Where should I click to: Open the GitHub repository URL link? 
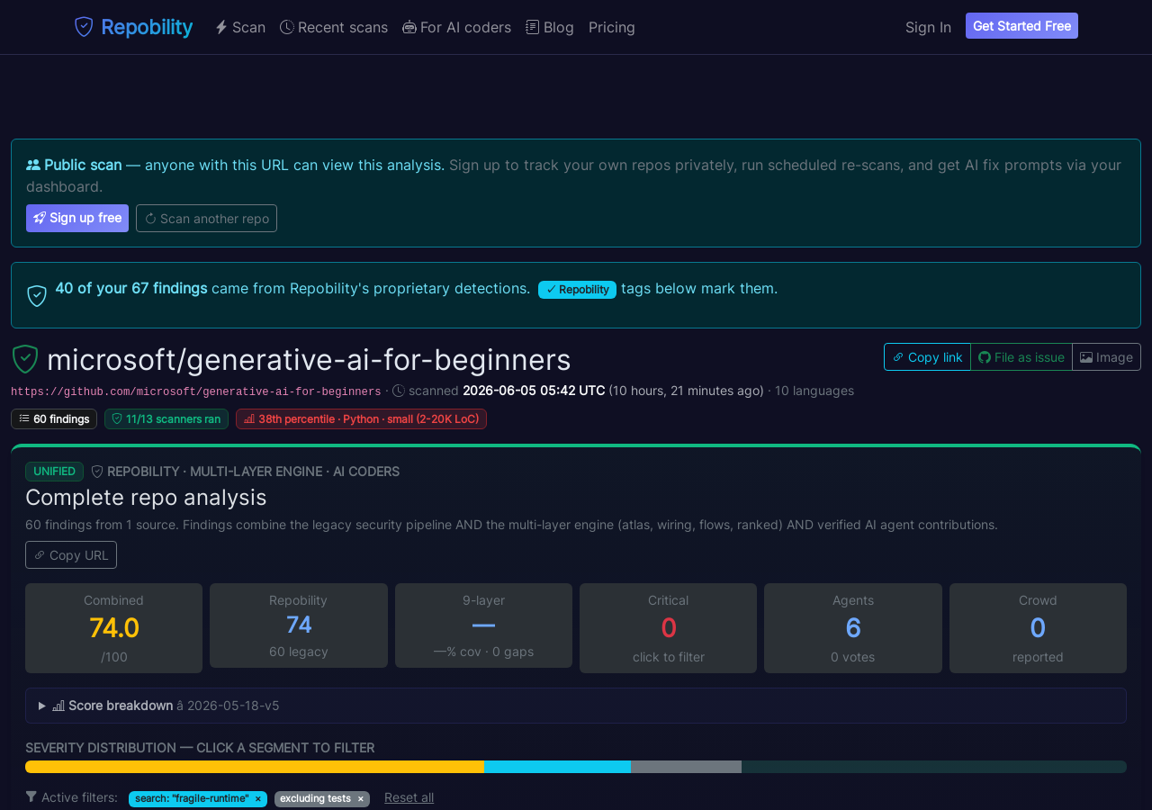(196, 391)
